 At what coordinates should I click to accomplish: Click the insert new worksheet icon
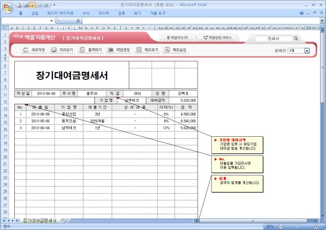point(64,220)
